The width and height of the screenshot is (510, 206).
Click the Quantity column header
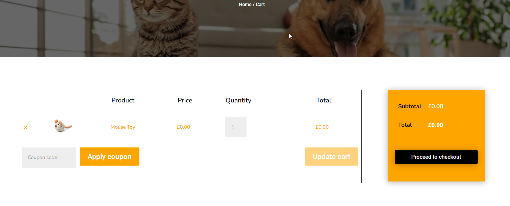tap(238, 100)
